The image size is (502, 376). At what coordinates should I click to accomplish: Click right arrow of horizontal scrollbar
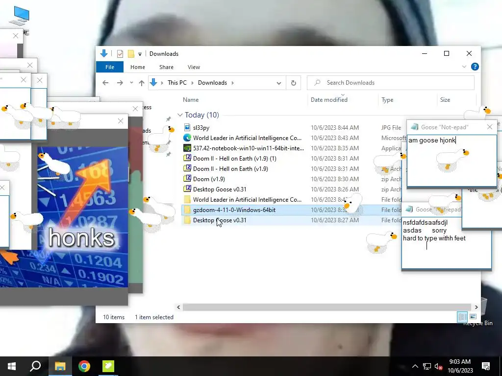click(x=476, y=307)
